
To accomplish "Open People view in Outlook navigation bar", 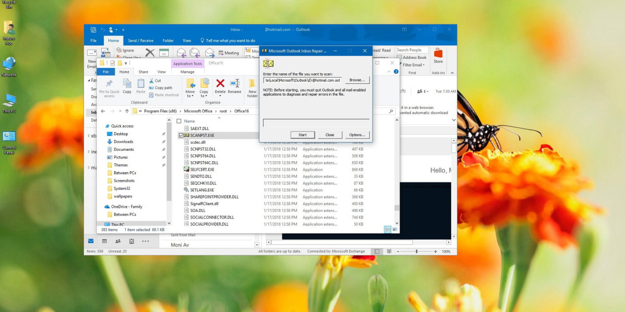I will coord(118,241).
